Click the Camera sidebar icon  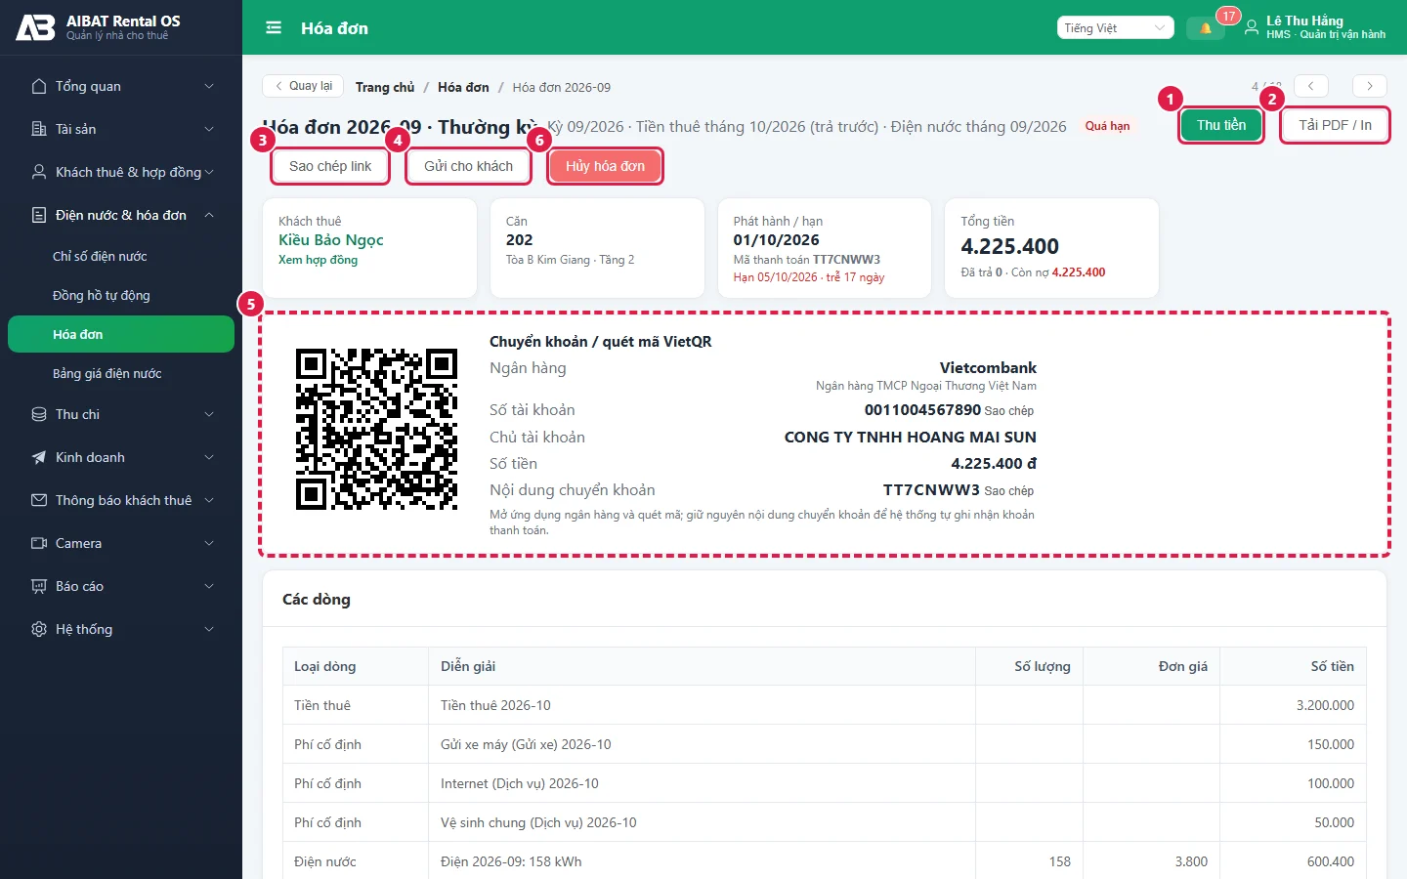(x=39, y=543)
